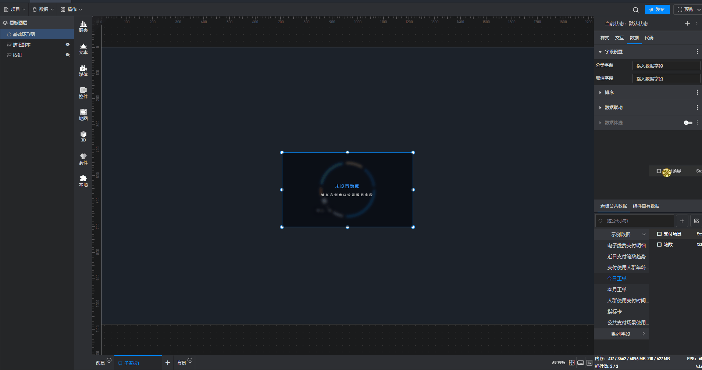Screen dimensions: 702x370
Task: Click the 发布 publish button
Action: click(657, 10)
